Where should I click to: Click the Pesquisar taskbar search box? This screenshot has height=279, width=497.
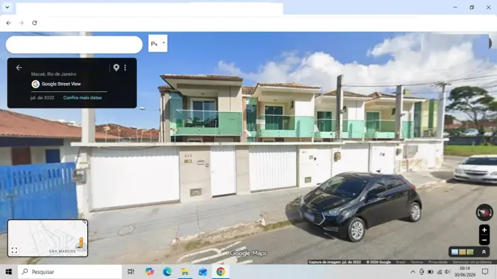(x=70, y=272)
